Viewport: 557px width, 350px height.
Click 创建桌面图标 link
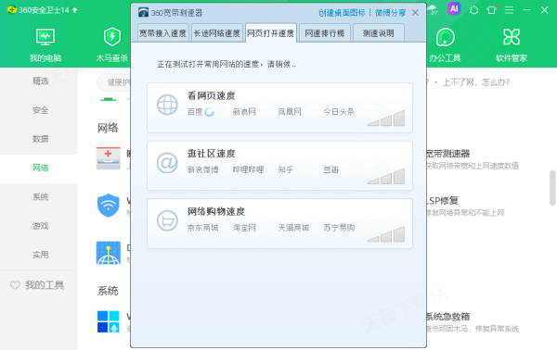click(342, 13)
